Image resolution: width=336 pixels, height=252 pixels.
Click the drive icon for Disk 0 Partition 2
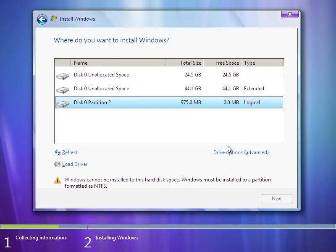(63, 104)
